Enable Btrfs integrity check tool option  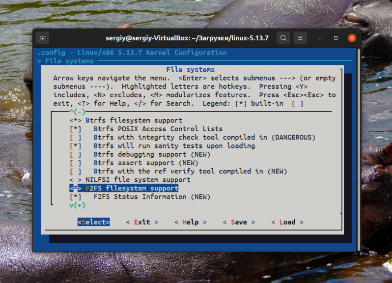point(76,138)
